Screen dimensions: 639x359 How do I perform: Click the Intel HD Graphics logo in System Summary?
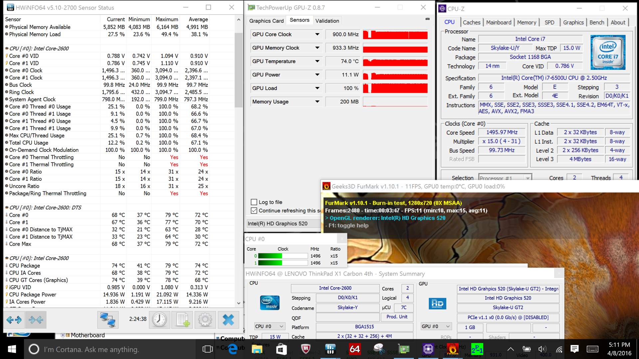click(437, 303)
